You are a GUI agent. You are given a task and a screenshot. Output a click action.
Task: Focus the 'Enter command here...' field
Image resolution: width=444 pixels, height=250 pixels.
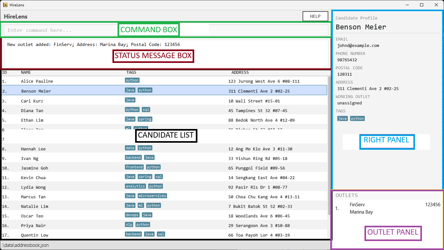[x=166, y=30]
